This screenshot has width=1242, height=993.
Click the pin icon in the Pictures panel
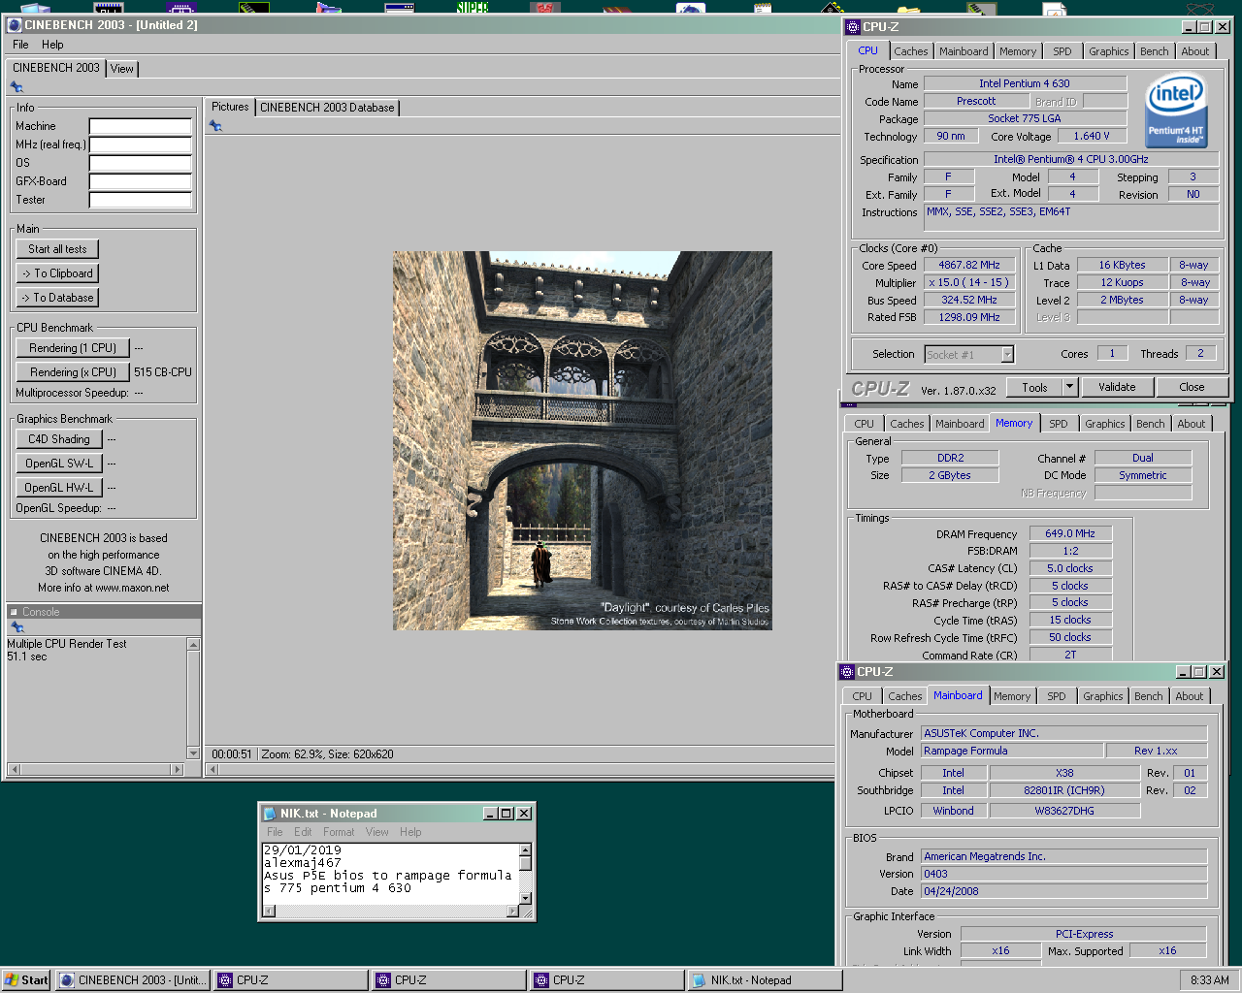[x=215, y=126]
